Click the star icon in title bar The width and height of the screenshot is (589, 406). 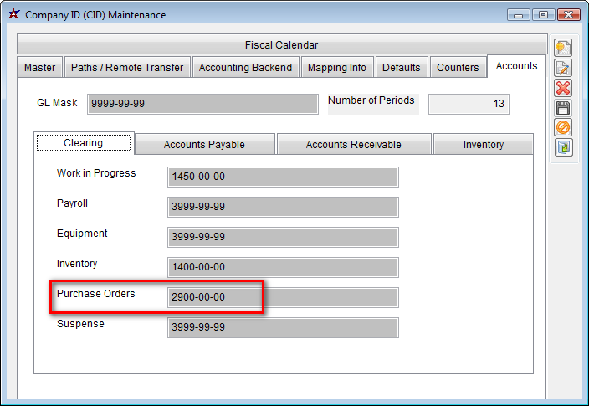tap(13, 14)
